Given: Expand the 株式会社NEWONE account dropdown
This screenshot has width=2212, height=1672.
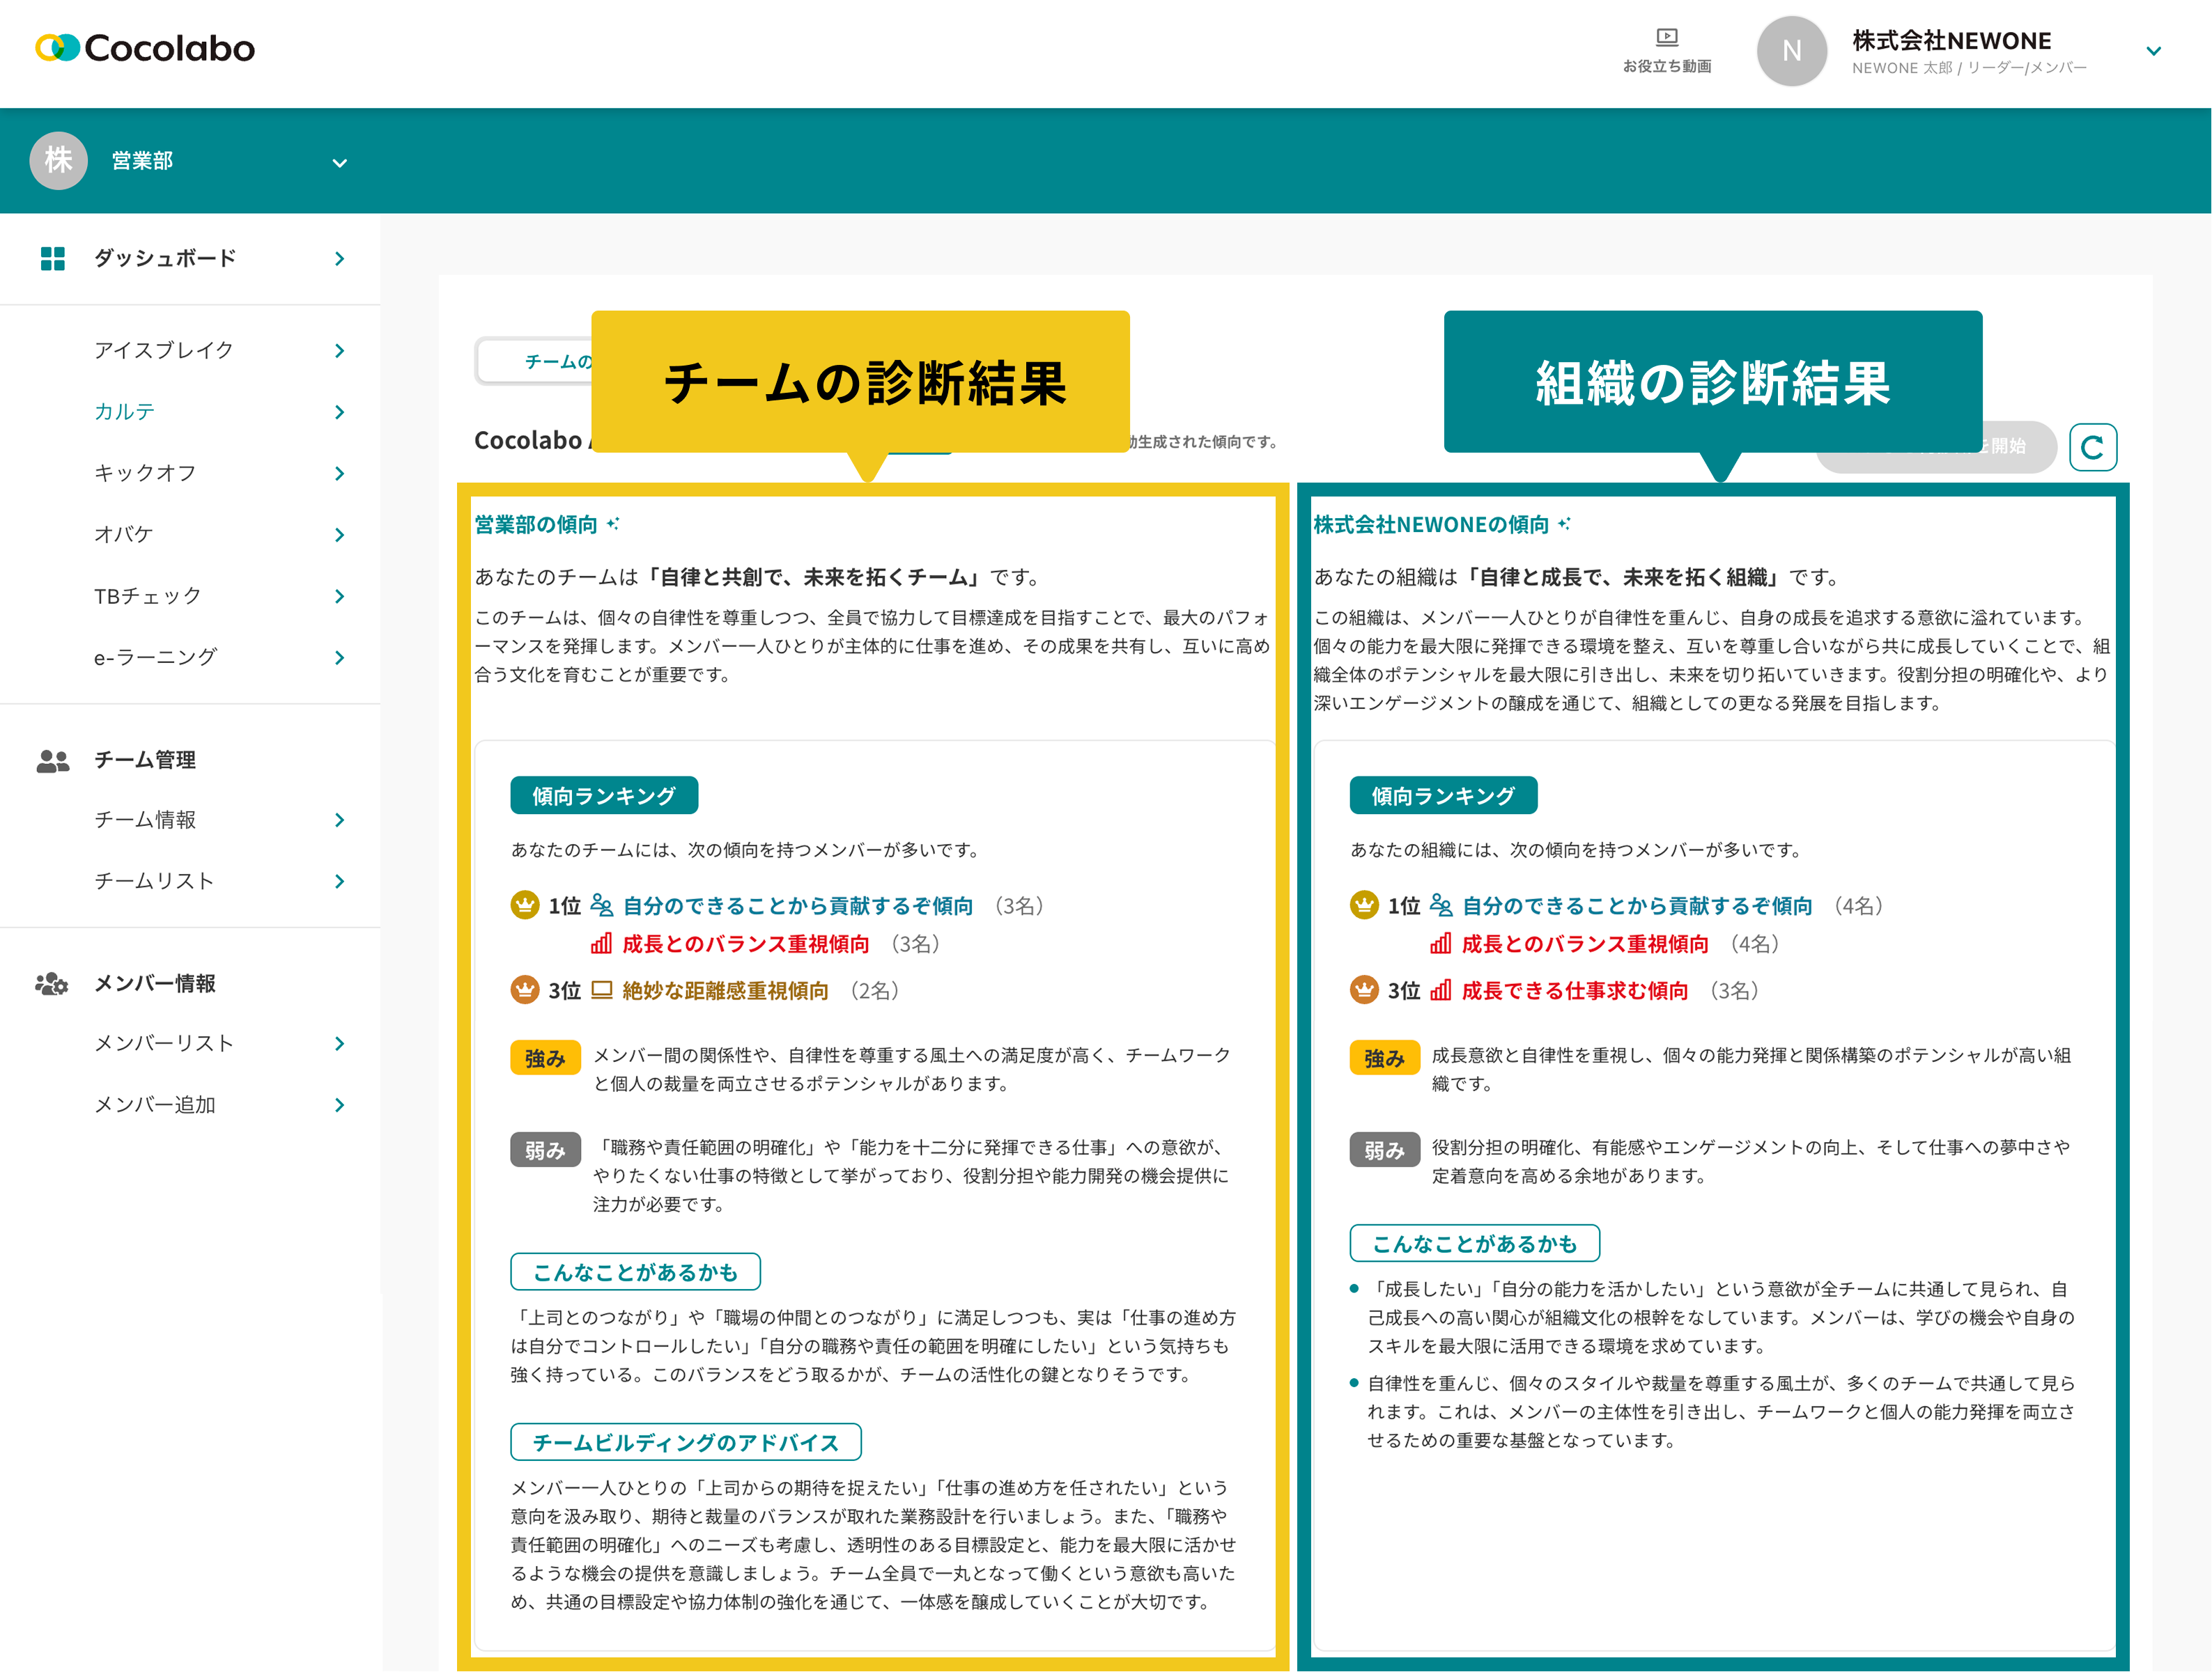Looking at the screenshot, I should 2153,51.
